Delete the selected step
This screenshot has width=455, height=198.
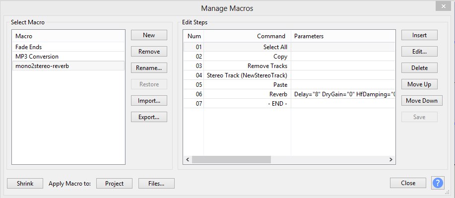419,68
